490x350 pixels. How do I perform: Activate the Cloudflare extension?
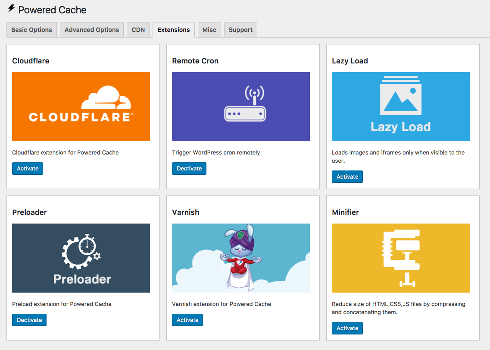pyautogui.click(x=27, y=168)
